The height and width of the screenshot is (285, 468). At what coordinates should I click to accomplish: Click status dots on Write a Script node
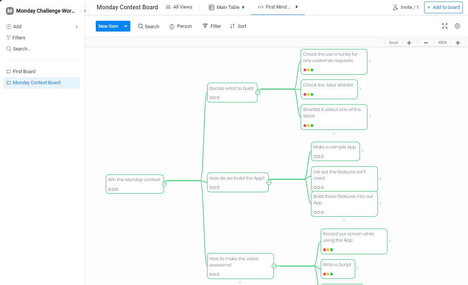[328, 274]
